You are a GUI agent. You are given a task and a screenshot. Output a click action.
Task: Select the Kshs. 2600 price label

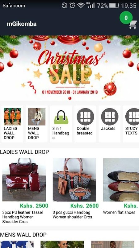(84, 206)
